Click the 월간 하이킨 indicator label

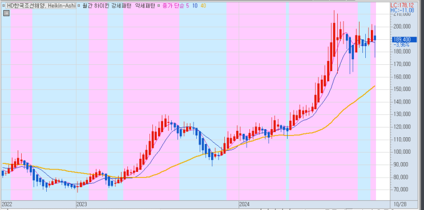pos(96,6)
